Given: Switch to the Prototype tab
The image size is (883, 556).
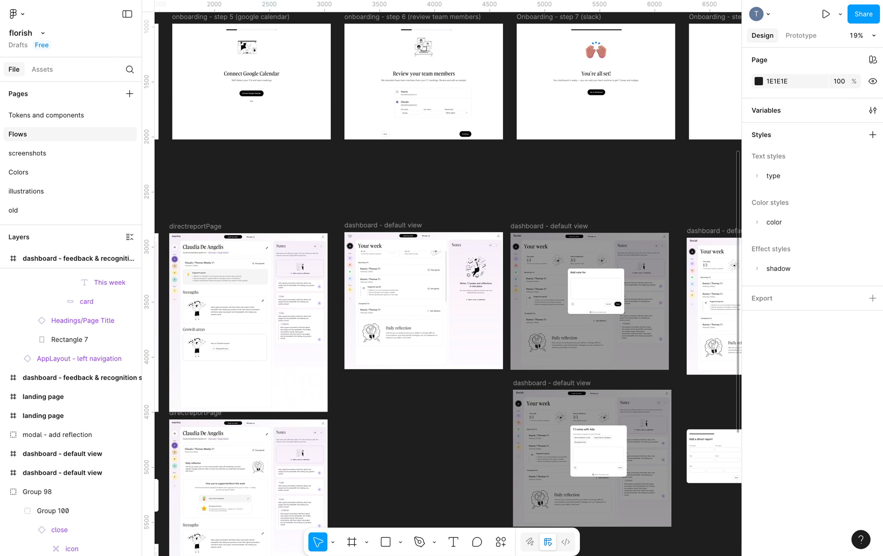Looking at the screenshot, I should tap(800, 36).
